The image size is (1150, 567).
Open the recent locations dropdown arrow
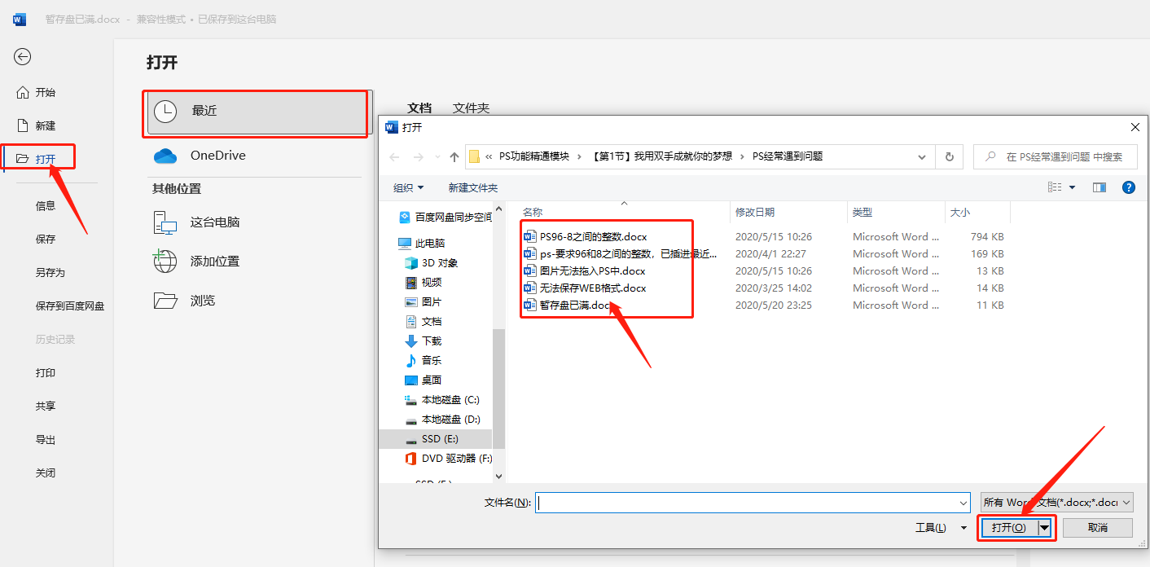[437, 157]
